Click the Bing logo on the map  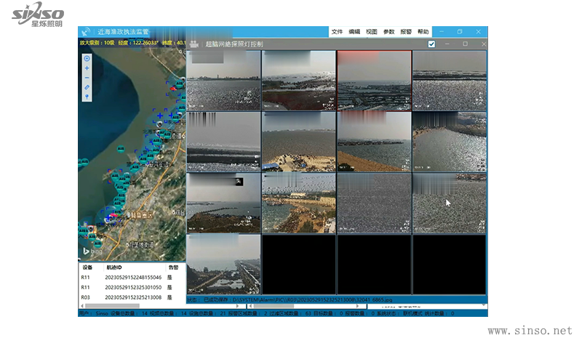(x=92, y=251)
